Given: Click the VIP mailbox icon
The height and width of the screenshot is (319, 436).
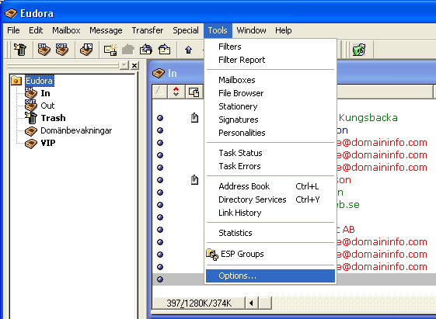Looking at the screenshot, I should (31, 144).
